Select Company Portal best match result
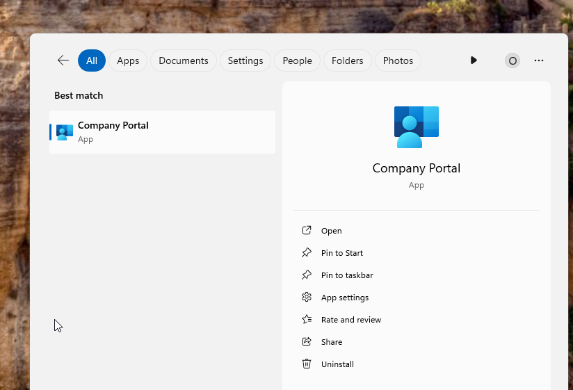This screenshot has height=390, width=573. [x=162, y=131]
